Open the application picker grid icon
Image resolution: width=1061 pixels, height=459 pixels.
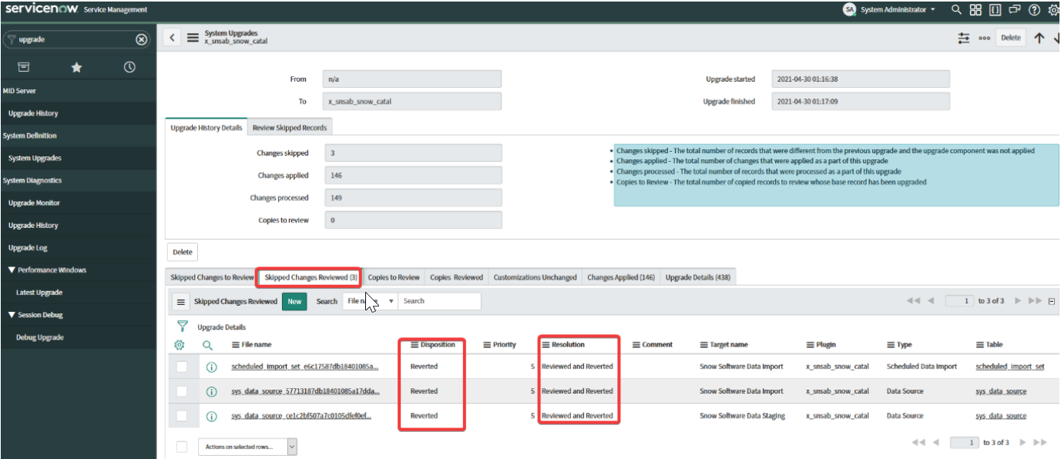(x=975, y=10)
